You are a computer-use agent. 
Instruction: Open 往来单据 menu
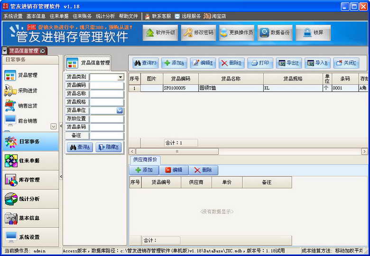[x=59, y=16]
